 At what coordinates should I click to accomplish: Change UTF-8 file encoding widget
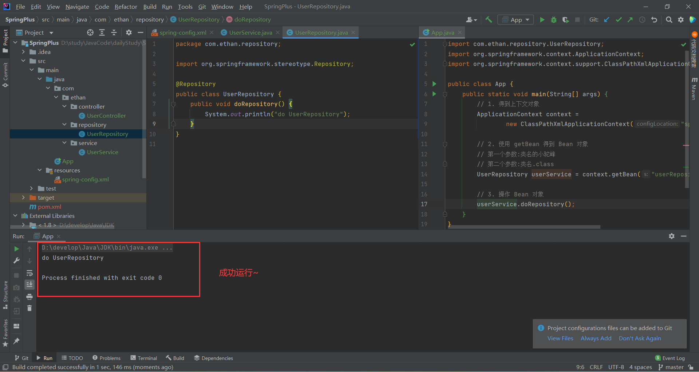616,367
